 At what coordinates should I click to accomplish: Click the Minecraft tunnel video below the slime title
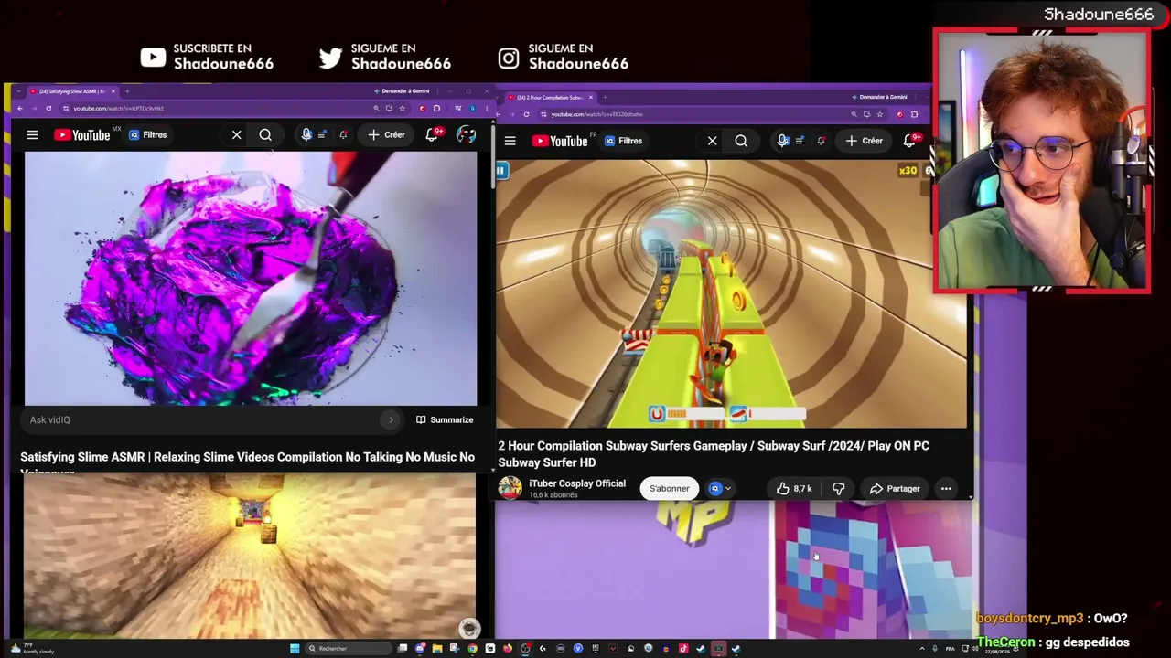250,556
